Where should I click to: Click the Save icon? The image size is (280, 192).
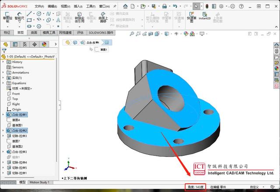pos(154,7)
